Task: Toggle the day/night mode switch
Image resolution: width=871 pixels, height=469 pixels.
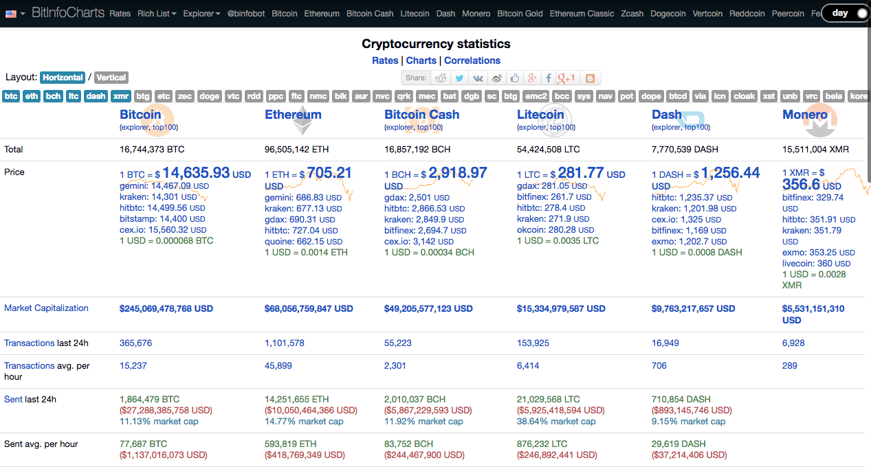Action: [846, 13]
